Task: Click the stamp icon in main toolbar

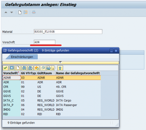Action: click(34, 12)
